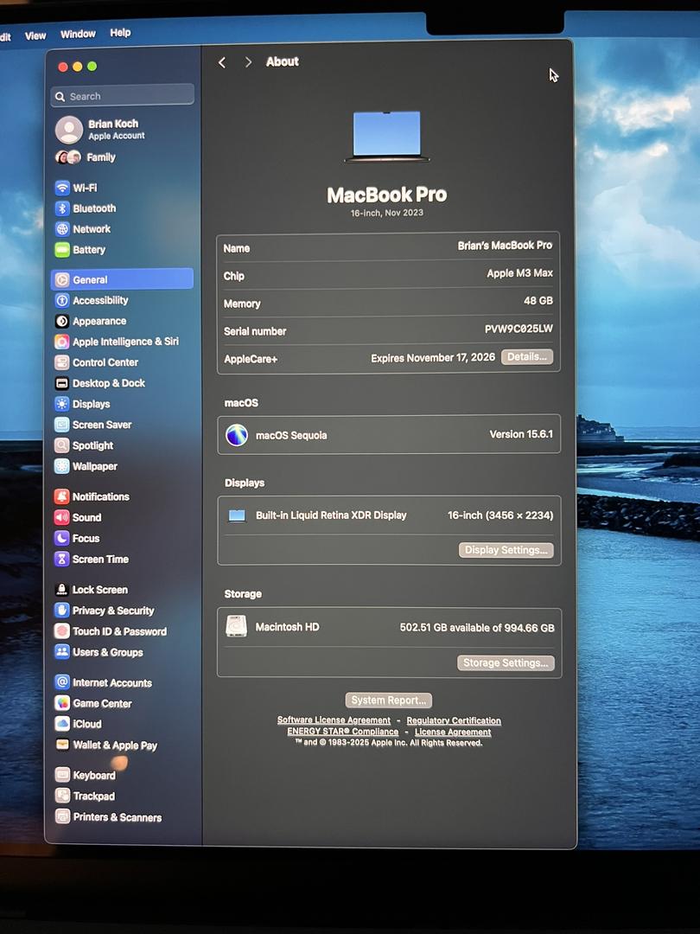
Task: Open Touch ID & Password pane
Action: [118, 631]
